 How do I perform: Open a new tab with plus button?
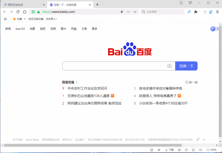point(97,4)
